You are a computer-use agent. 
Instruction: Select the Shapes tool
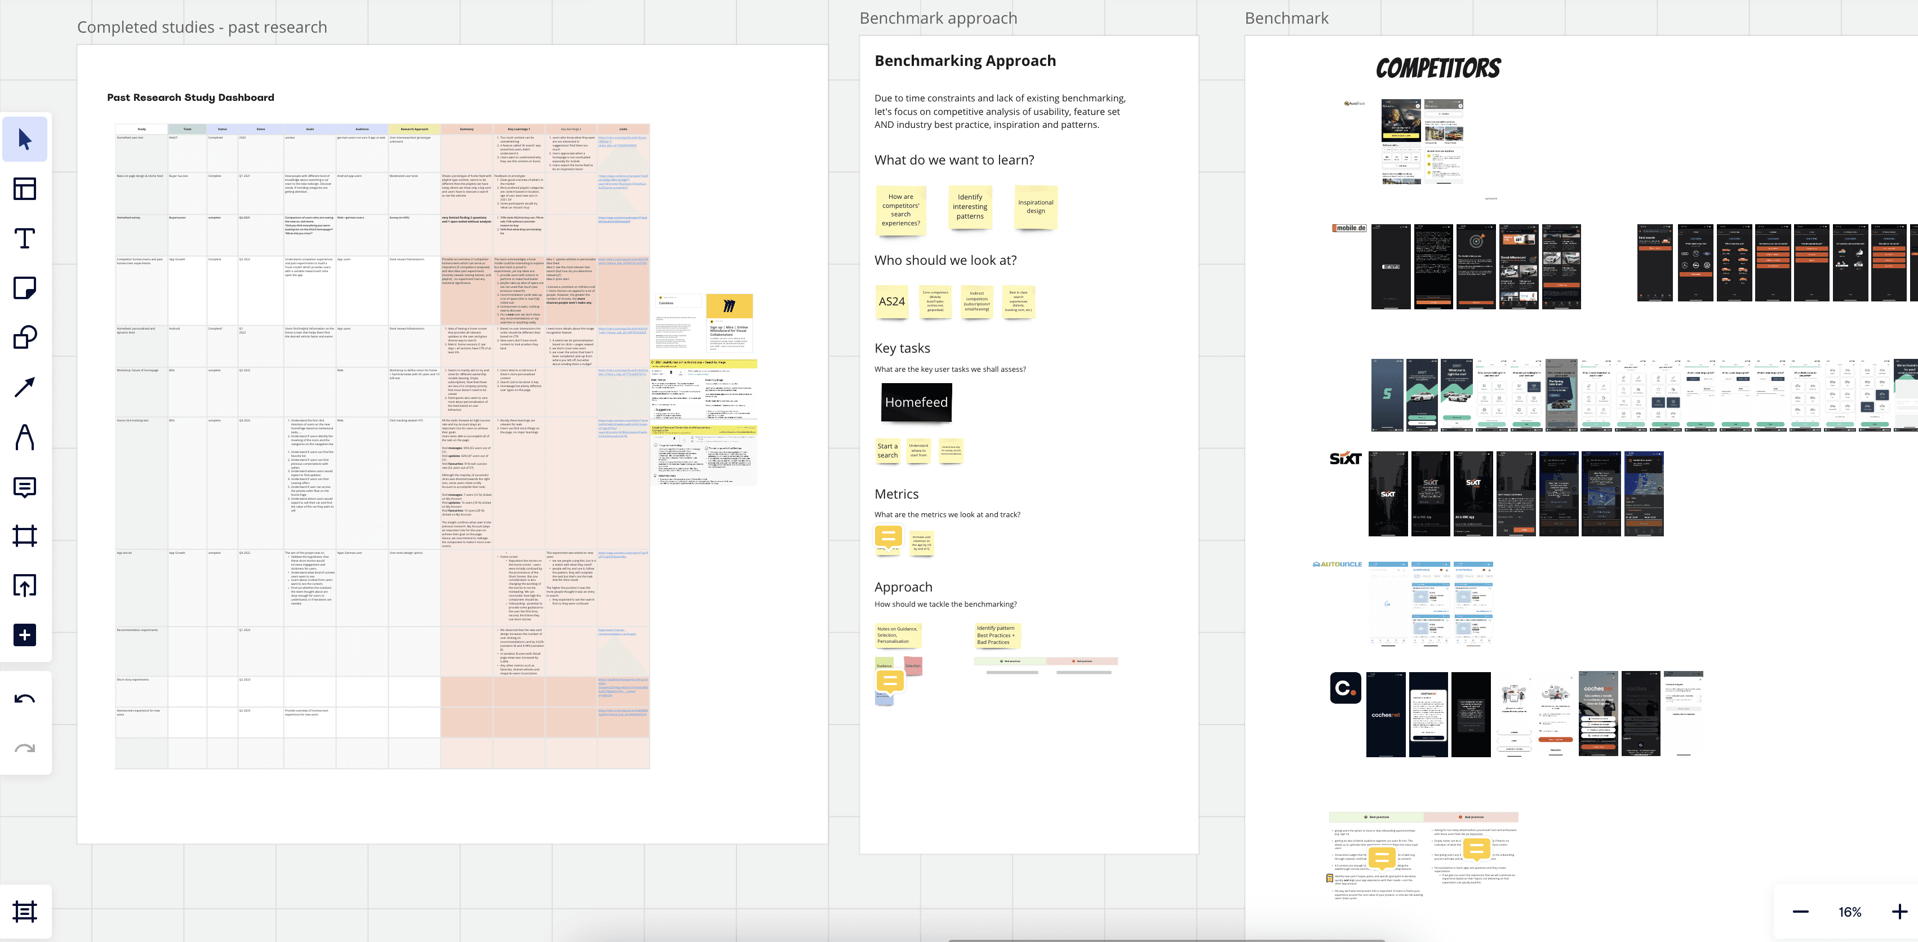[x=25, y=337]
